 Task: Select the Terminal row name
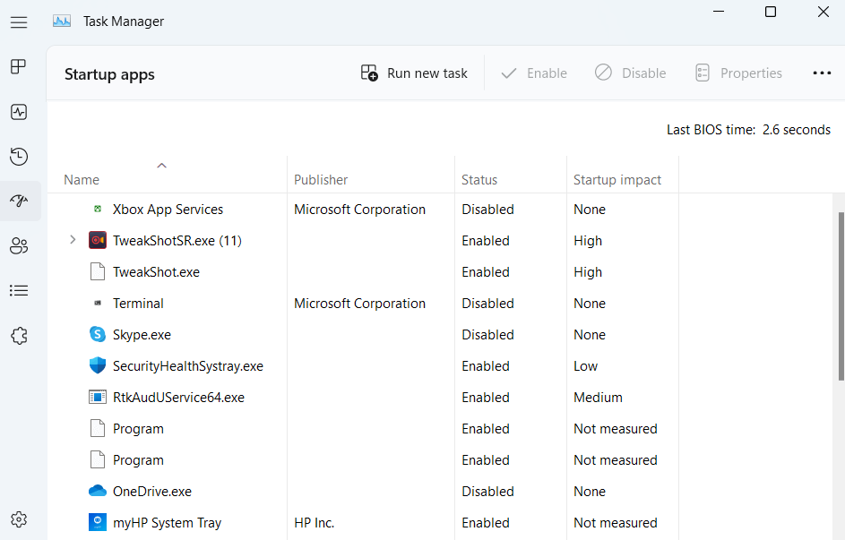coord(138,303)
